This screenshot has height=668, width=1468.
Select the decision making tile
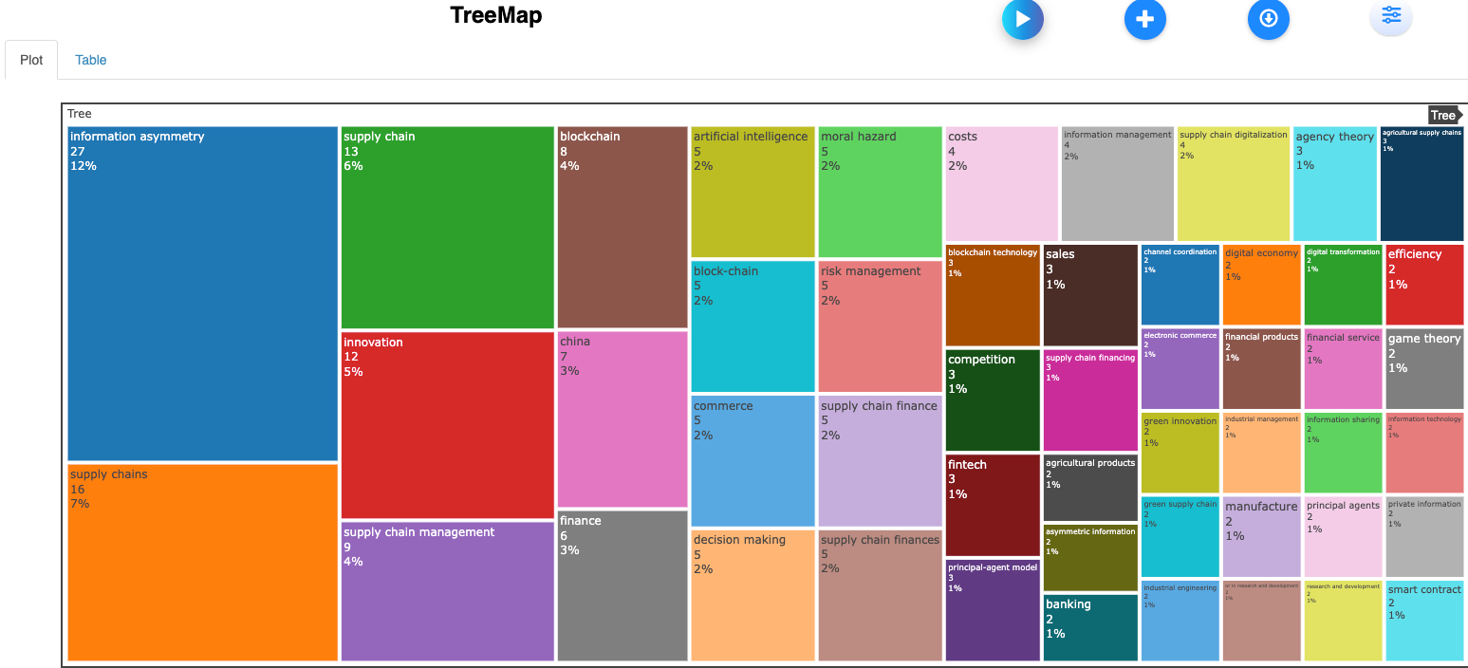[x=753, y=595]
